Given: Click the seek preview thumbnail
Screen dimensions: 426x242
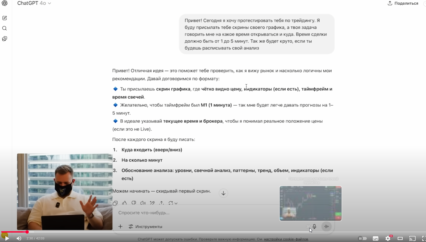Looking at the screenshot, I should coord(311,203).
